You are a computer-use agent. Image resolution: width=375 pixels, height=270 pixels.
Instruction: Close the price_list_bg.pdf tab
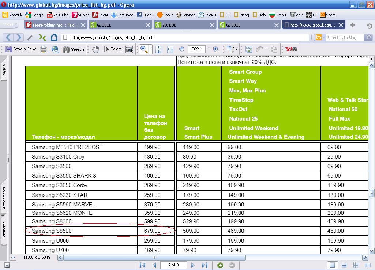pyautogui.click(x=341, y=25)
